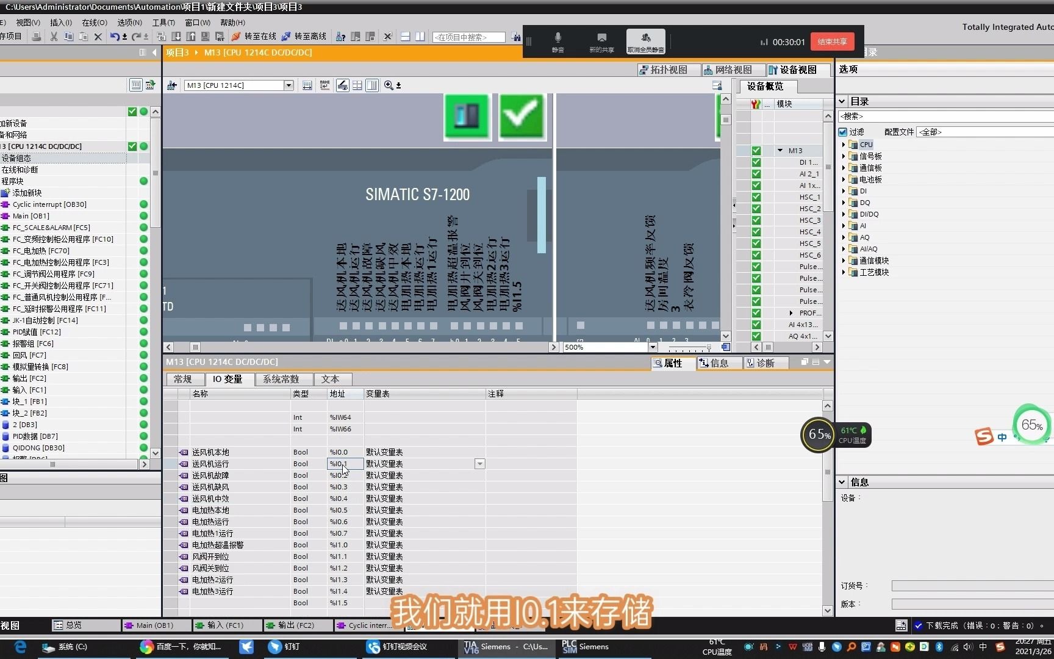Click the Print icon in toolbar

click(37, 37)
